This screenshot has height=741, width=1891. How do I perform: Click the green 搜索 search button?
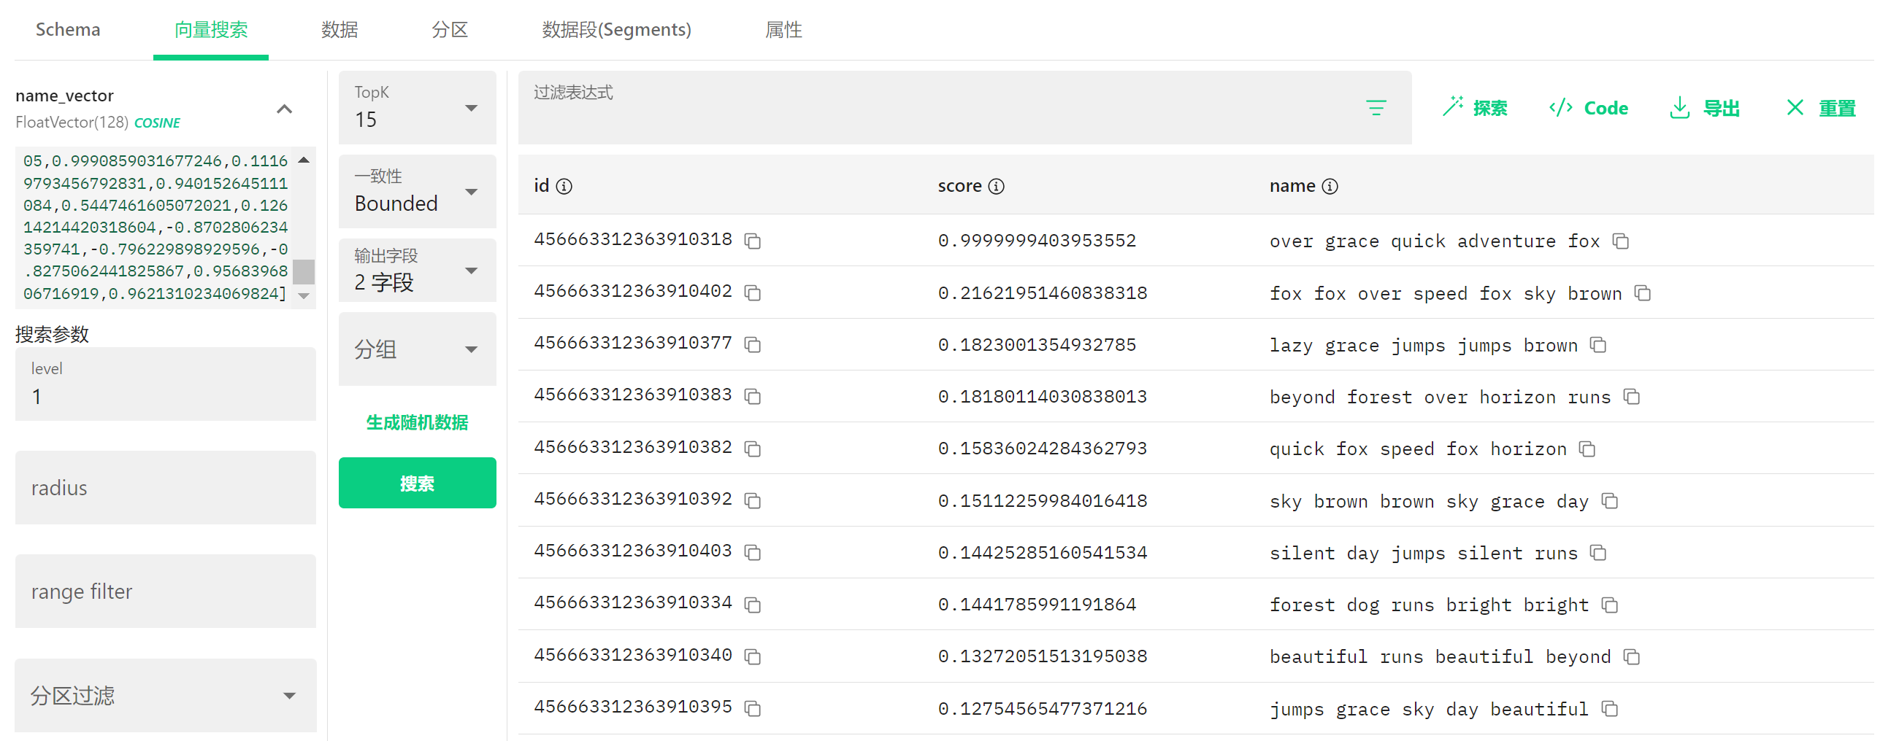416,483
